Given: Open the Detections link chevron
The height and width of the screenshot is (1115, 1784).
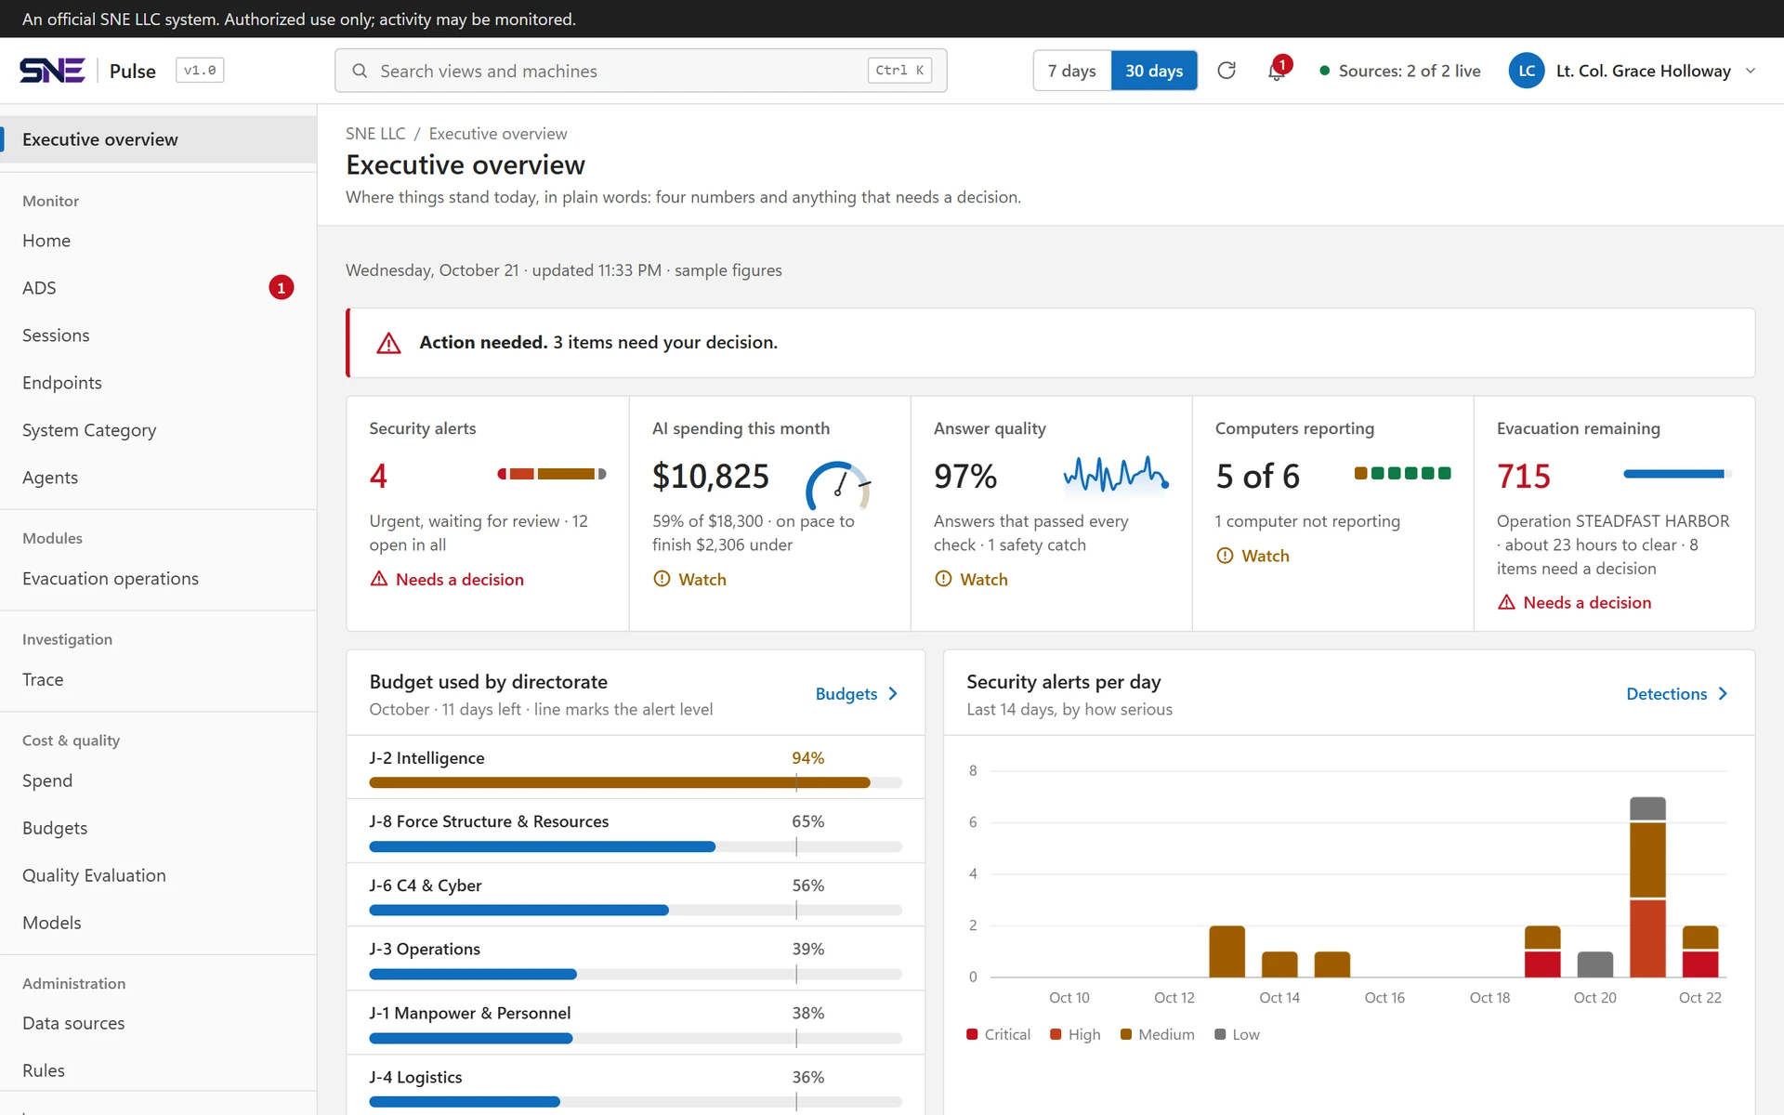Looking at the screenshot, I should point(1723,694).
